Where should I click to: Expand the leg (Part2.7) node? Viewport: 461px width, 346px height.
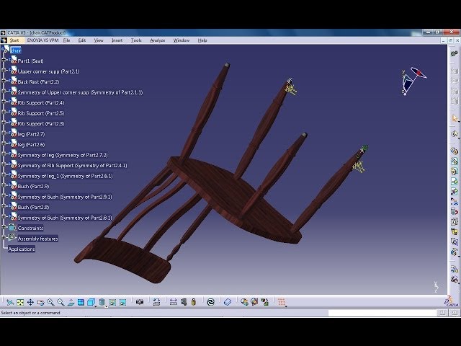click(x=4, y=133)
